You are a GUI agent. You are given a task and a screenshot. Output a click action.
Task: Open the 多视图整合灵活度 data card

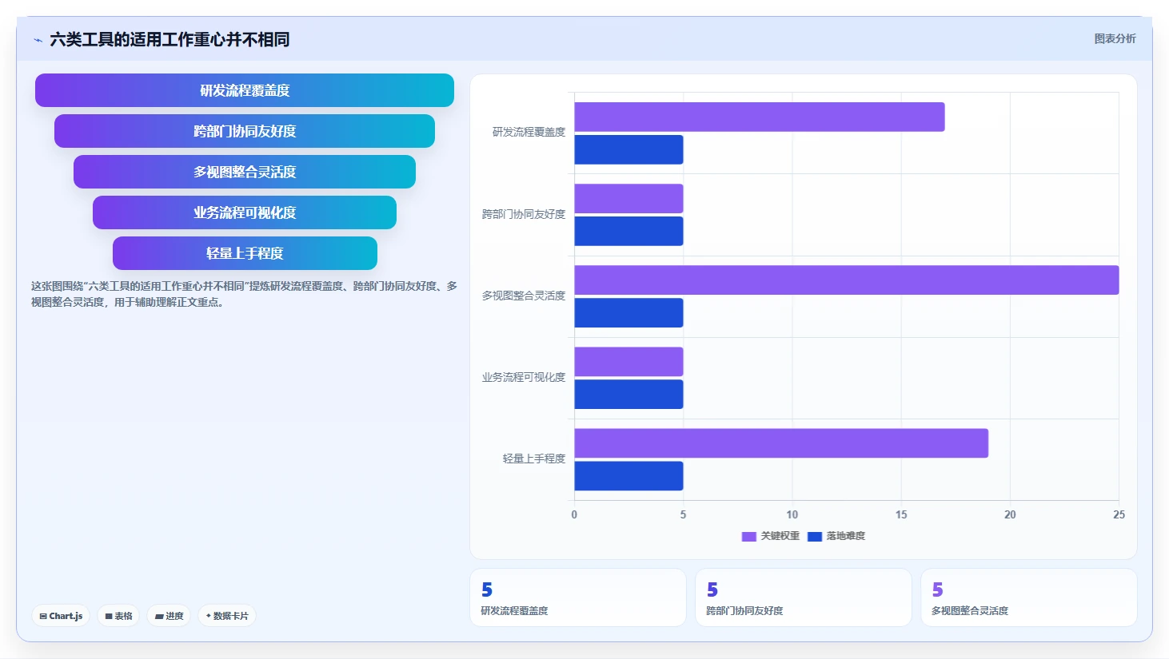click(x=1029, y=597)
